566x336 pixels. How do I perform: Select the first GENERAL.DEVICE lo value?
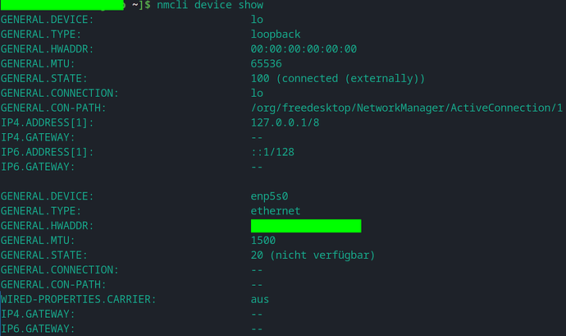point(257,20)
